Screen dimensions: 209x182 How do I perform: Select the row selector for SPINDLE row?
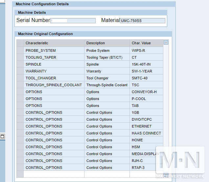pyautogui.click(x=20, y=64)
